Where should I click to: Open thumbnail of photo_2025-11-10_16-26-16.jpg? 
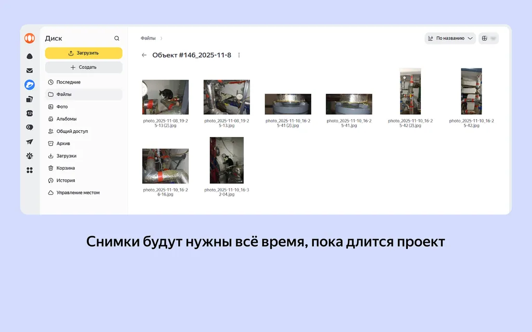point(165,167)
